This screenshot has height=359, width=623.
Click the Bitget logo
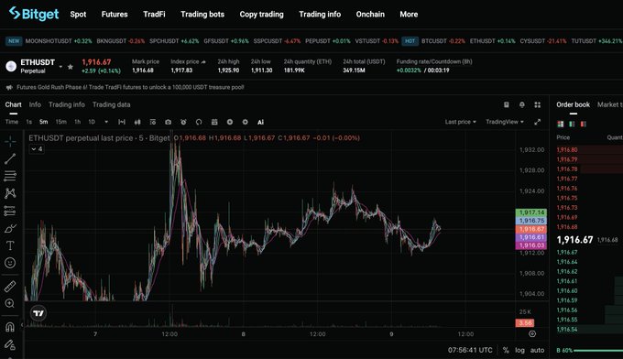34,14
